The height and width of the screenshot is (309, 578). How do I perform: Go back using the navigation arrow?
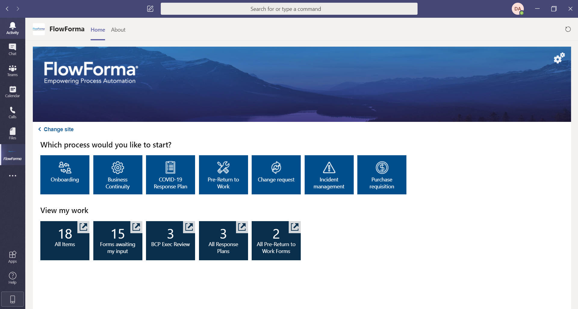(x=7, y=9)
